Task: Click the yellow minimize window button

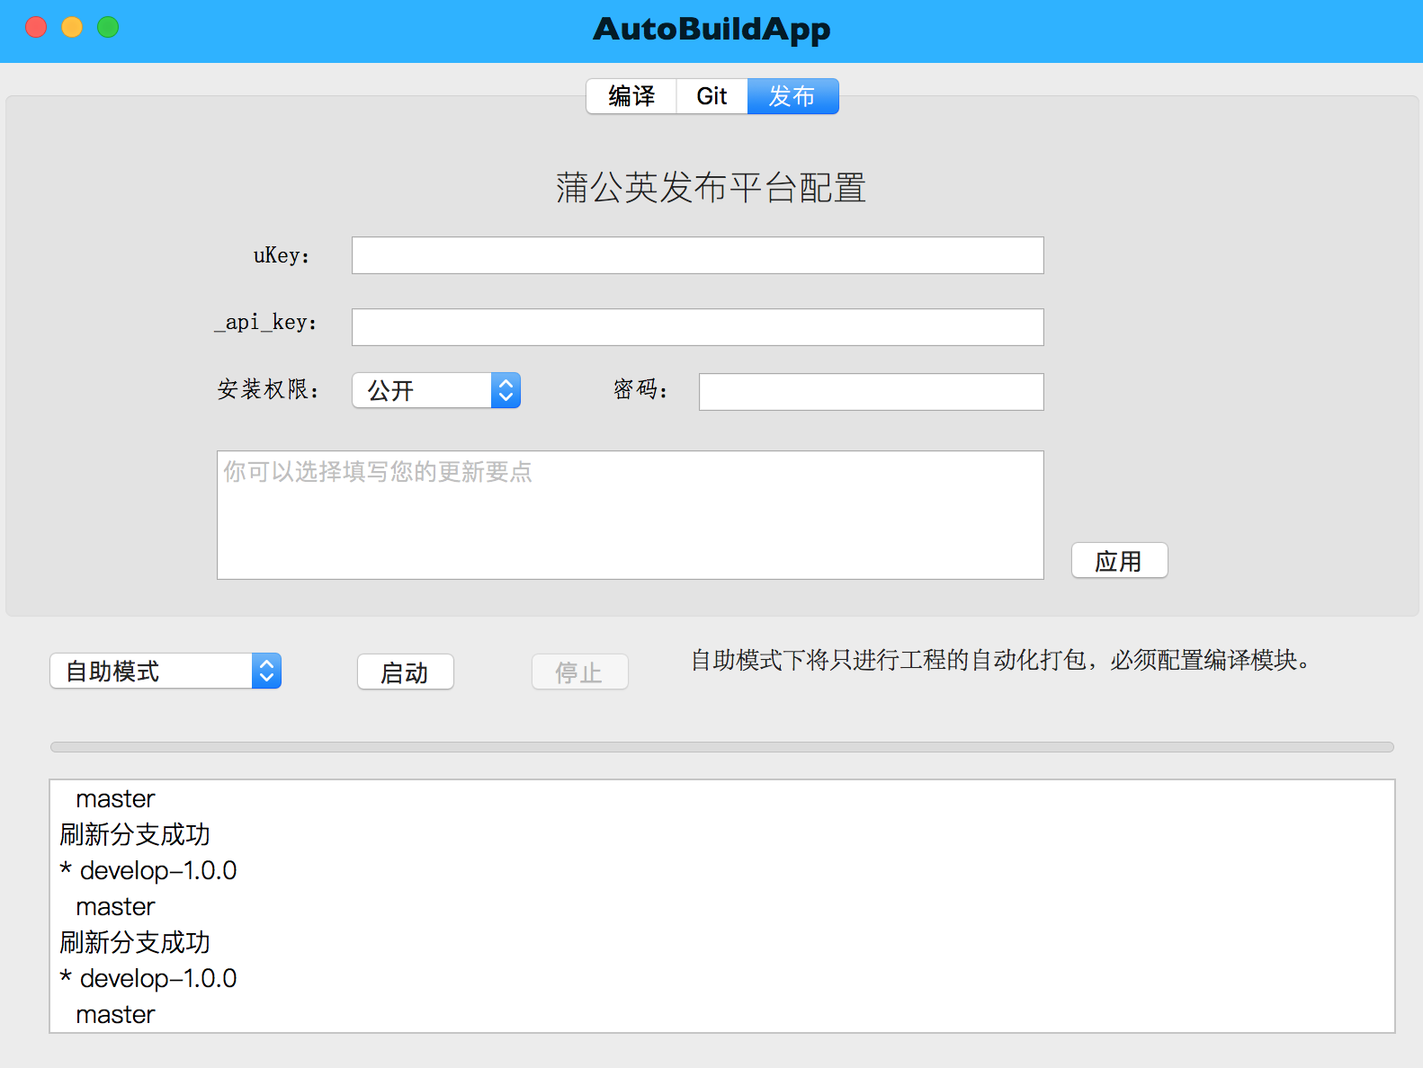Action: point(72,27)
